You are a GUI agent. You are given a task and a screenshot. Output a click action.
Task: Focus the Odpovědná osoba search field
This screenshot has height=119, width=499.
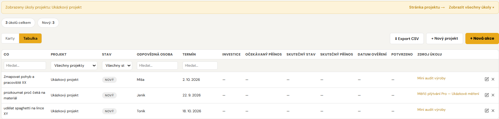tap(157, 66)
